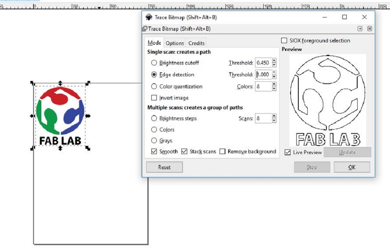Click the Brightness cutoff threshold field
The image size is (390, 249).
click(x=264, y=63)
